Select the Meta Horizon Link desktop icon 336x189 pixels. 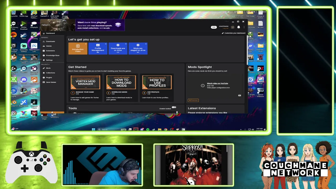coord(34,48)
